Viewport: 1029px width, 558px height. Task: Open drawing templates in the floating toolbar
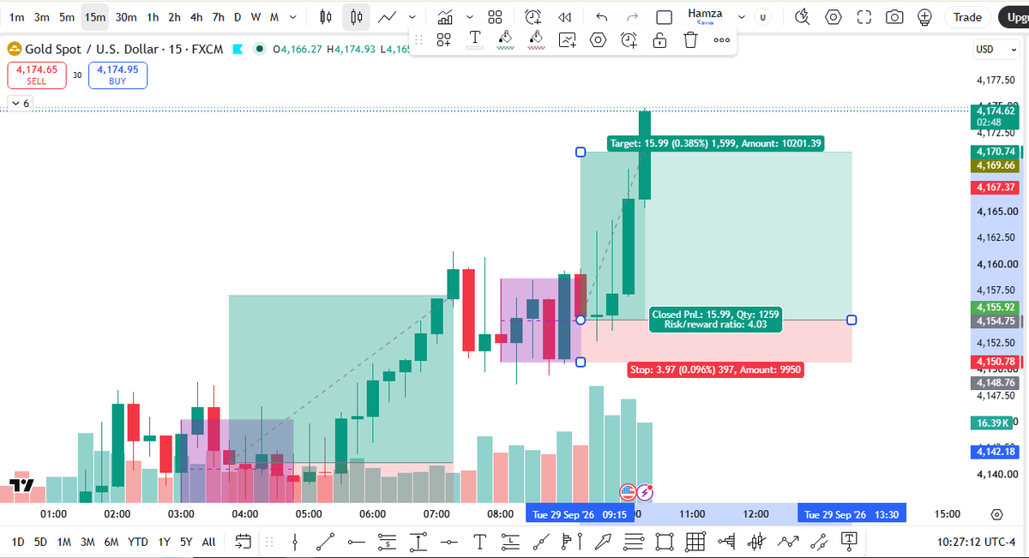[x=443, y=39]
